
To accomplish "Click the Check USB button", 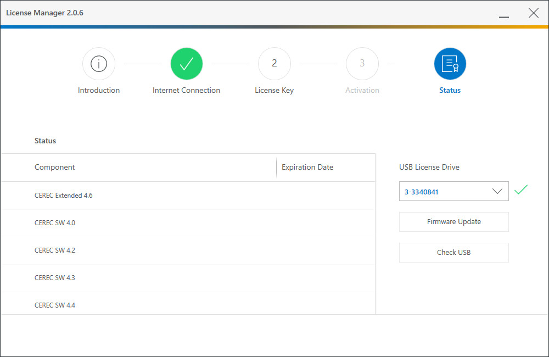I will tap(454, 253).
